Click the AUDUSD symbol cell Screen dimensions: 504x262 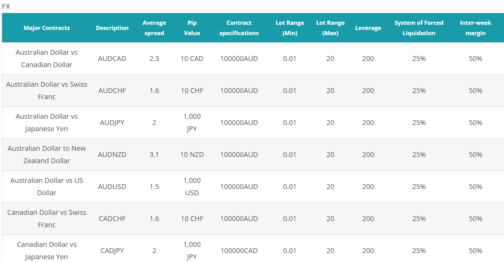(x=112, y=187)
